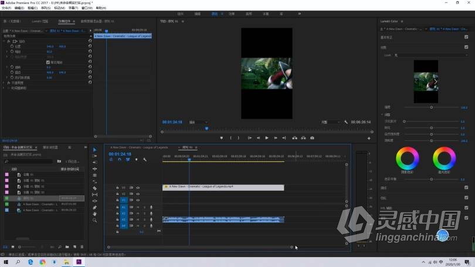Uncheck 等比缩放 uniform scale checkbox
The image size is (475, 267).
point(48,62)
